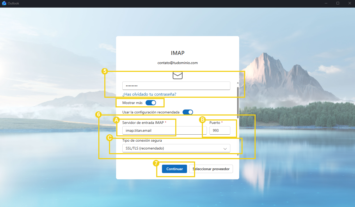Disable the Mostrar más toggle
The width and height of the screenshot is (355, 207).
click(151, 103)
